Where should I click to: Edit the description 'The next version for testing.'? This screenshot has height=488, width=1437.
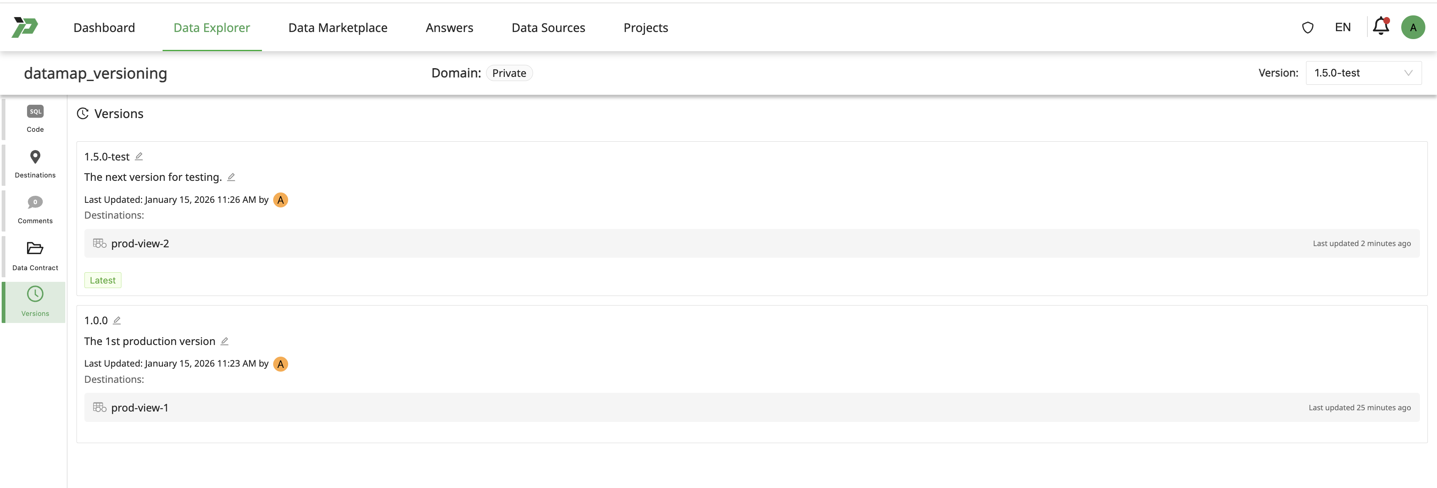[231, 177]
